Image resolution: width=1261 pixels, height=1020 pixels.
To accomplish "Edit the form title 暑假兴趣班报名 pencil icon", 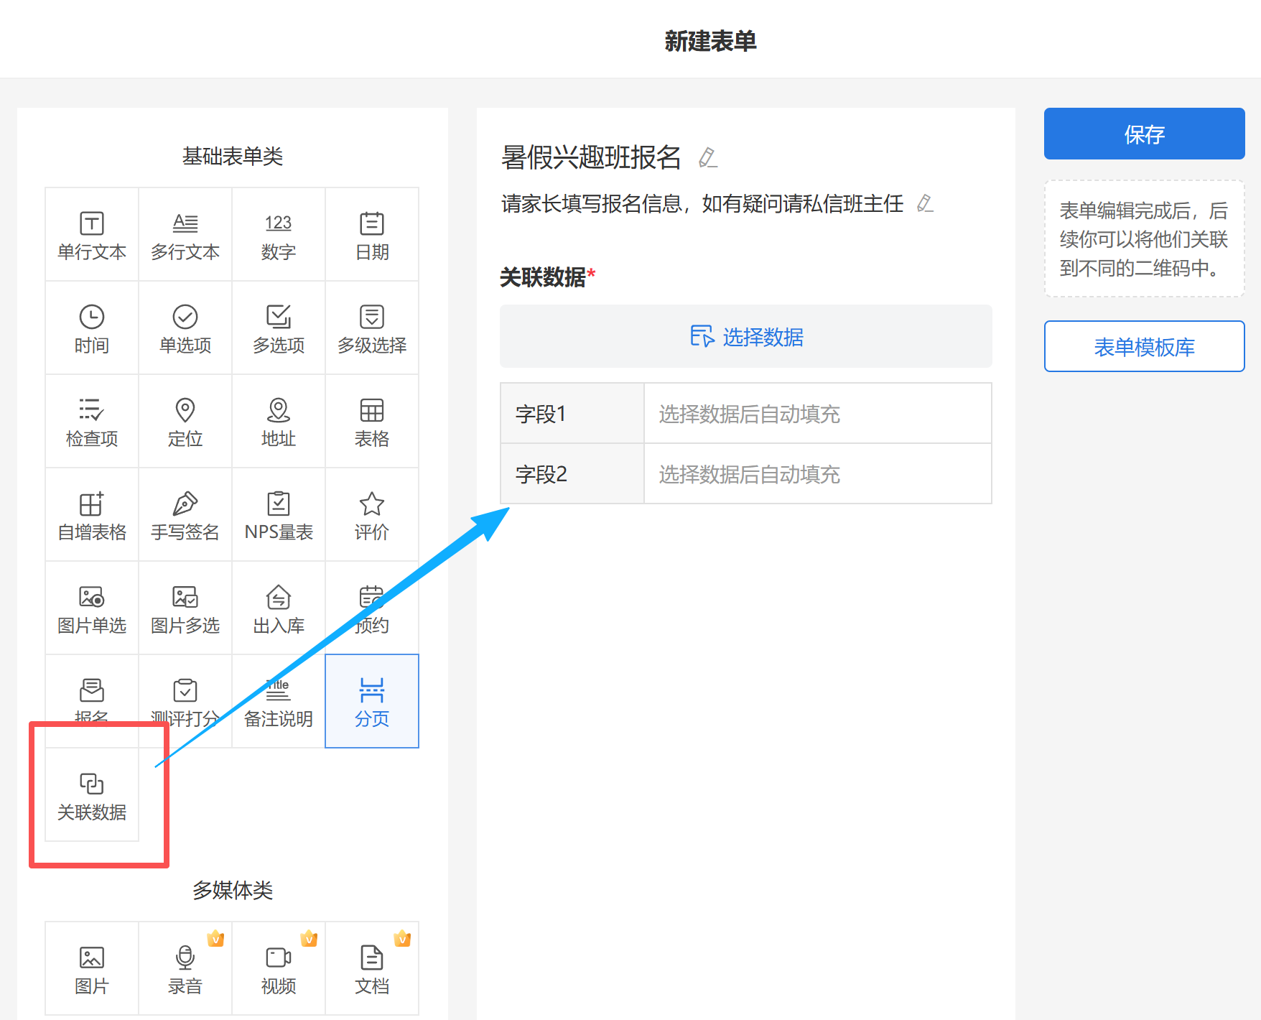I will tap(708, 157).
